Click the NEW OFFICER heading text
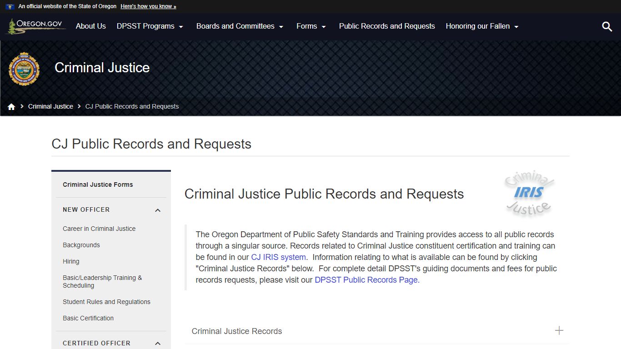Screen dimensions: 621x349 coord(86,209)
